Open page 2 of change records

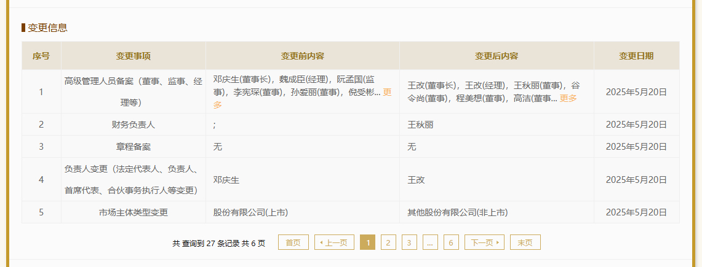(388, 242)
